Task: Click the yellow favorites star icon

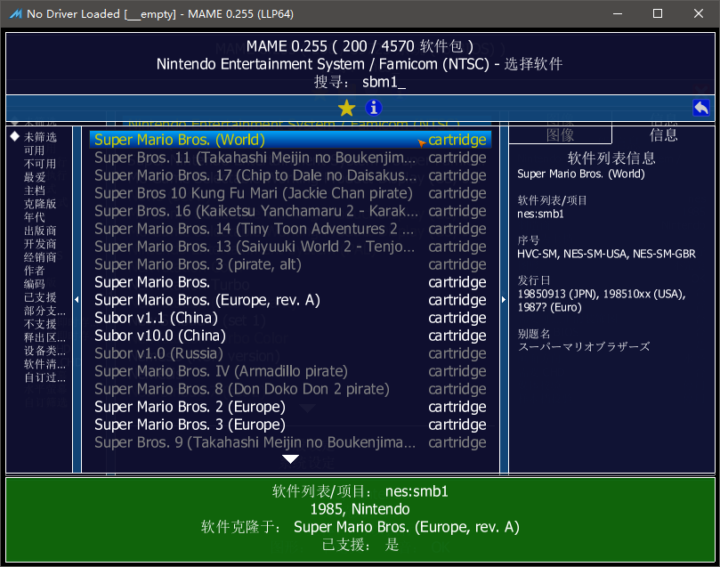Action: [347, 109]
